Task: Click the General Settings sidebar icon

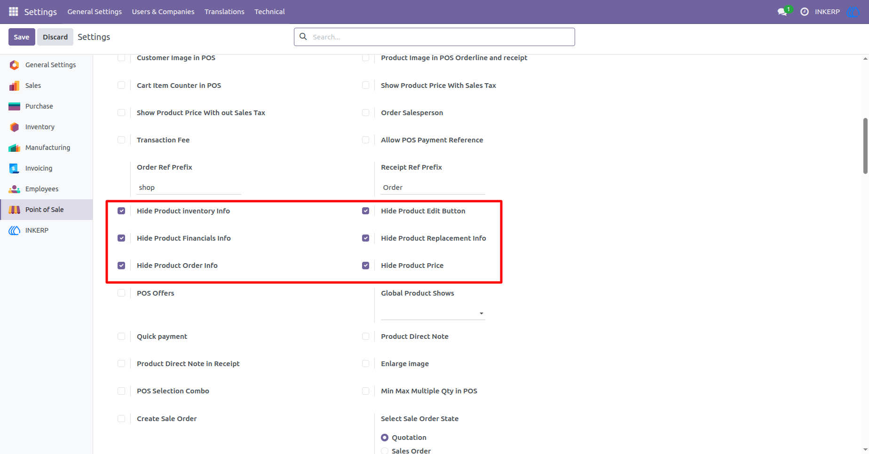Action: coord(15,65)
